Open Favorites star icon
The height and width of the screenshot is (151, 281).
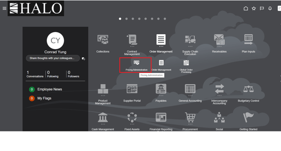pos(254,9)
